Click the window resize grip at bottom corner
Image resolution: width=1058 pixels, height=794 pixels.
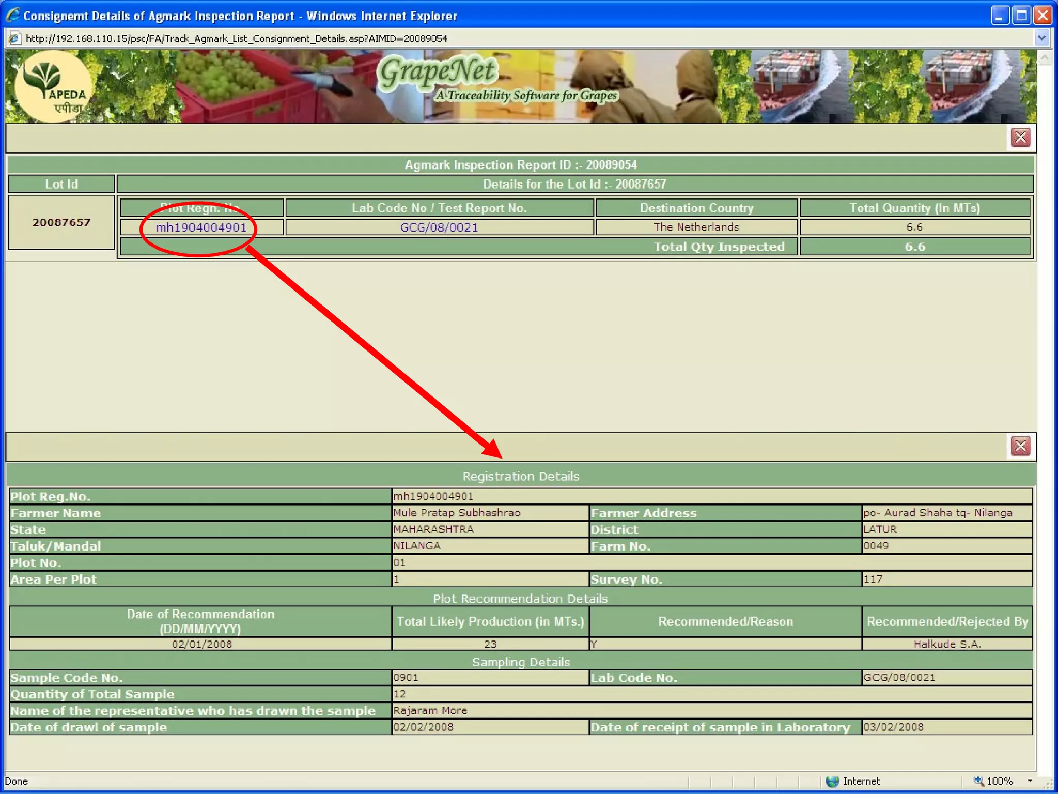coord(1048,785)
